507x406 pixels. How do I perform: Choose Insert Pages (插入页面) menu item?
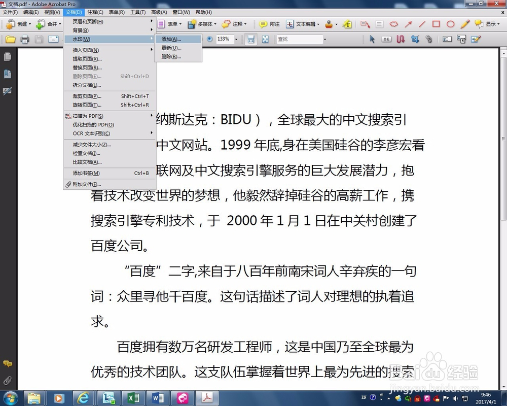[110, 50]
